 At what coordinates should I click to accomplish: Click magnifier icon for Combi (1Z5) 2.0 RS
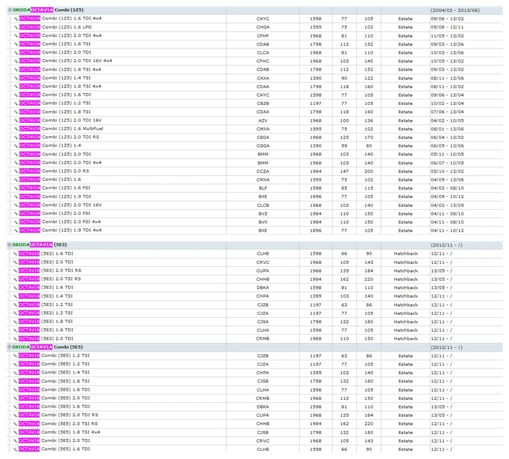(x=16, y=171)
